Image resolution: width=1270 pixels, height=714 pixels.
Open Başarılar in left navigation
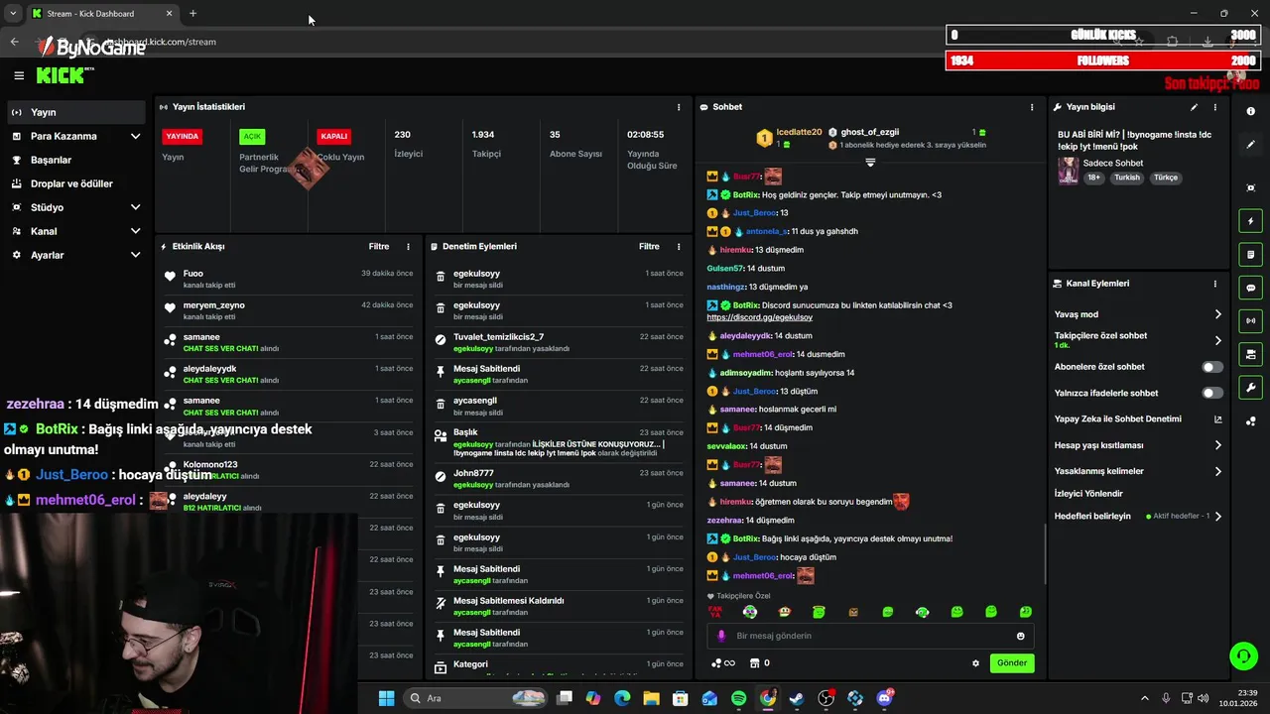(x=75, y=160)
